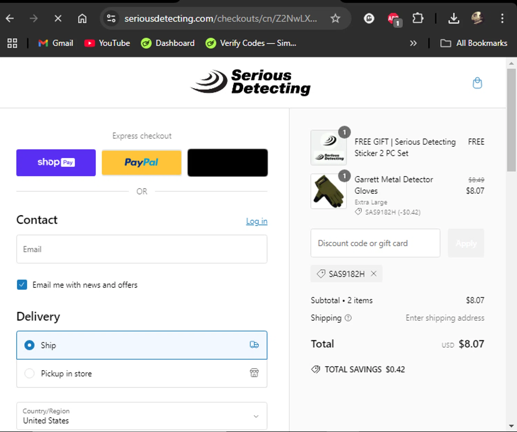Open the Dashboard bookmark
517x432 pixels.
click(168, 43)
